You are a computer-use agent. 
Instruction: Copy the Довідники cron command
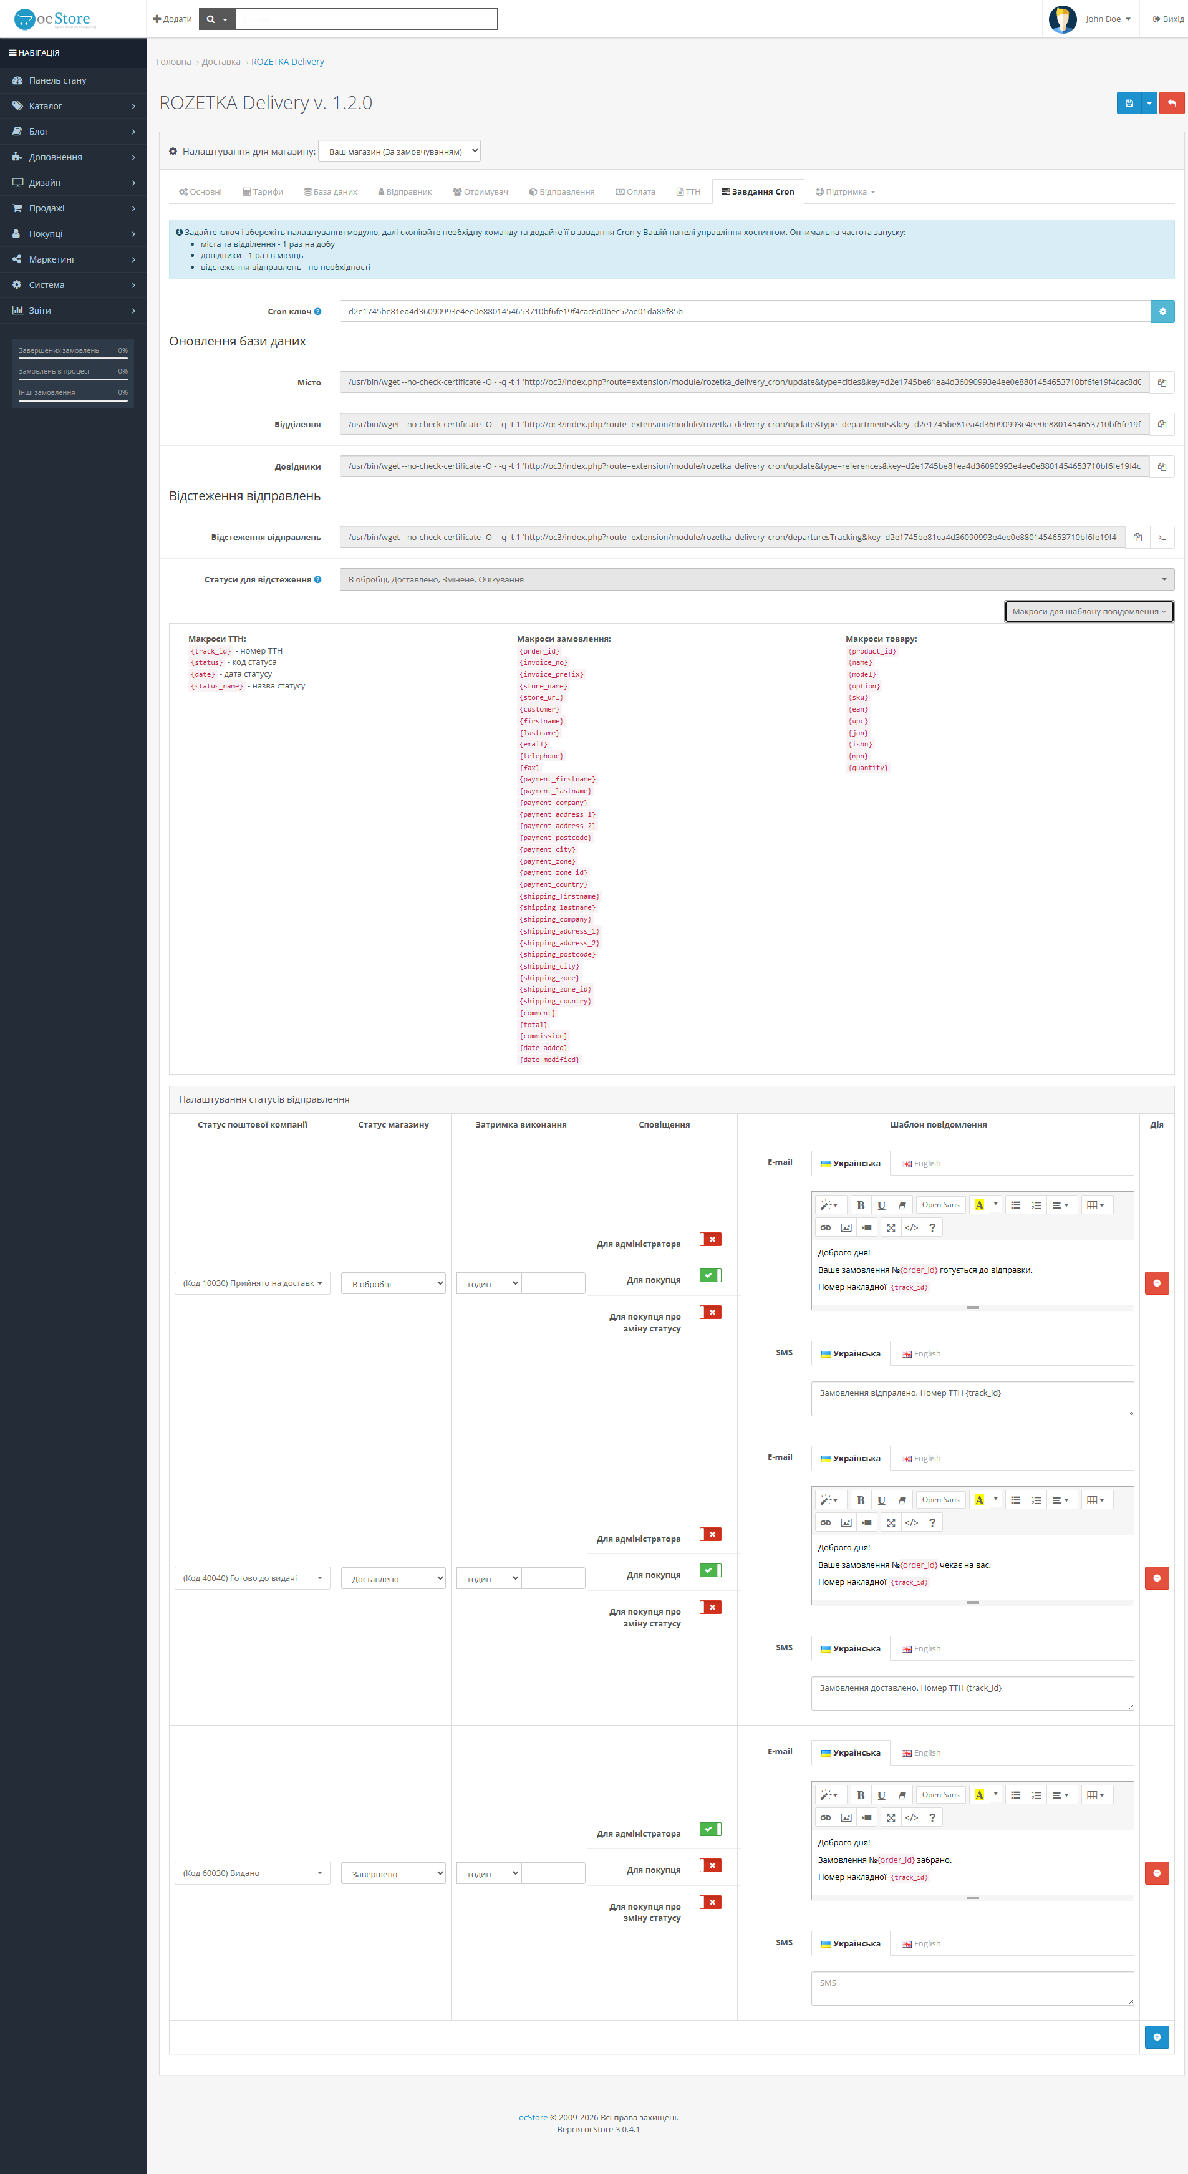[x=1162, y=466]
